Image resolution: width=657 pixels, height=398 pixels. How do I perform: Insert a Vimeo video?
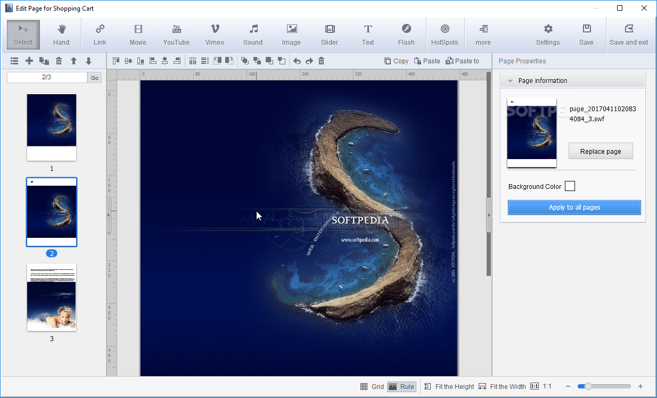[x=215, y=35]
